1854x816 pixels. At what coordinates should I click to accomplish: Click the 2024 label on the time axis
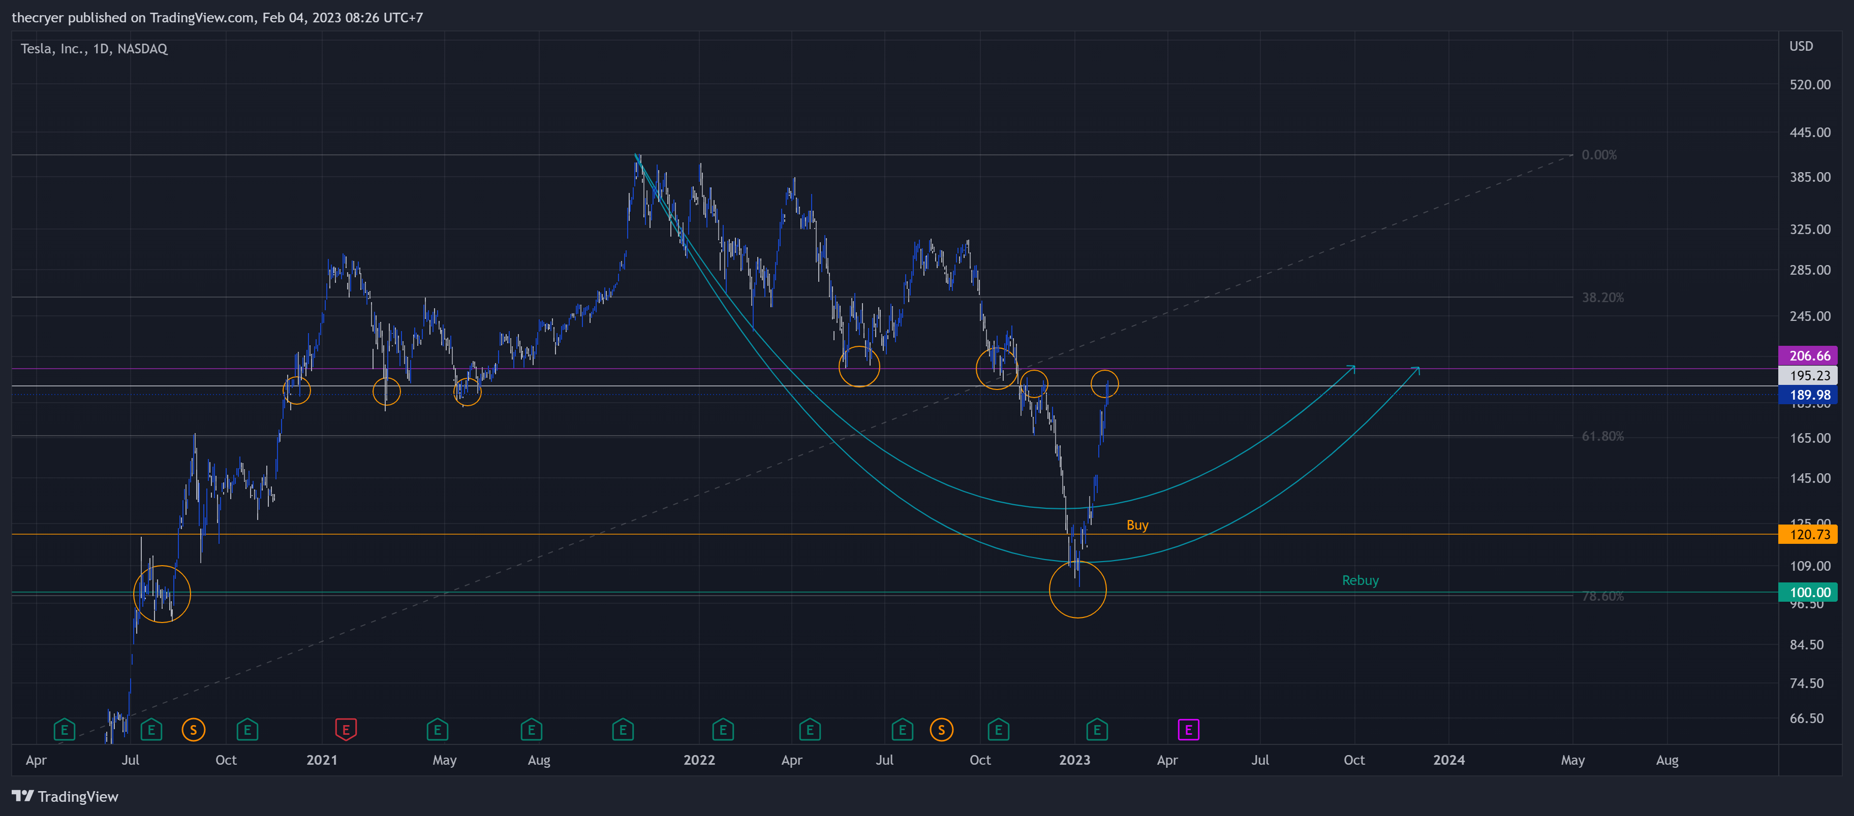tap(1449, 760)
